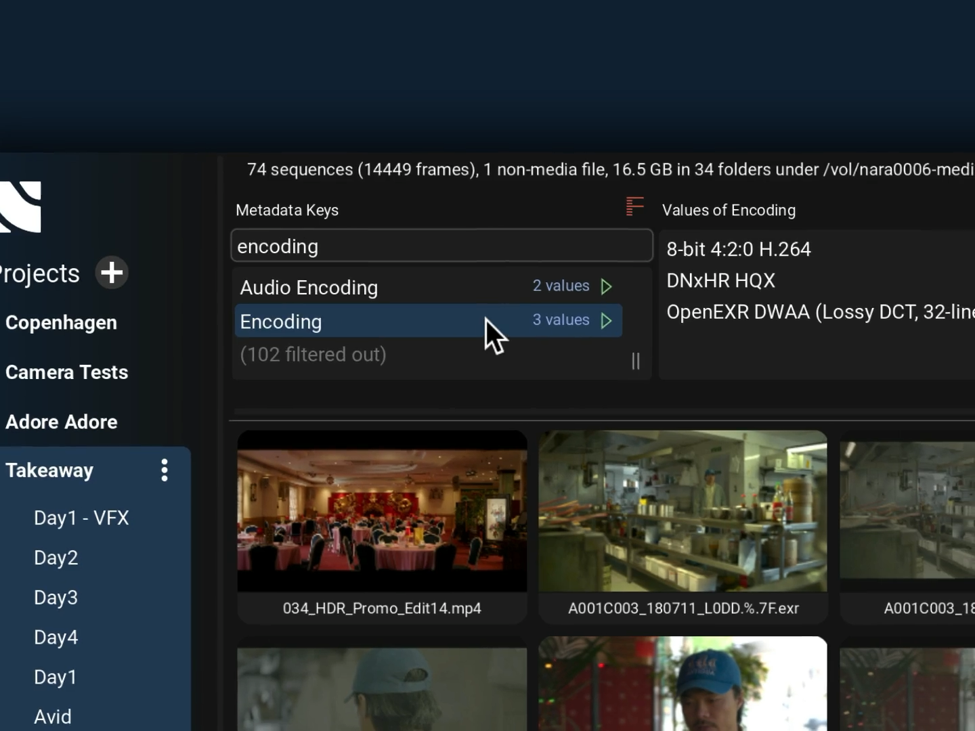
Task: Click the encoding search input field
Action: (441, 246)
